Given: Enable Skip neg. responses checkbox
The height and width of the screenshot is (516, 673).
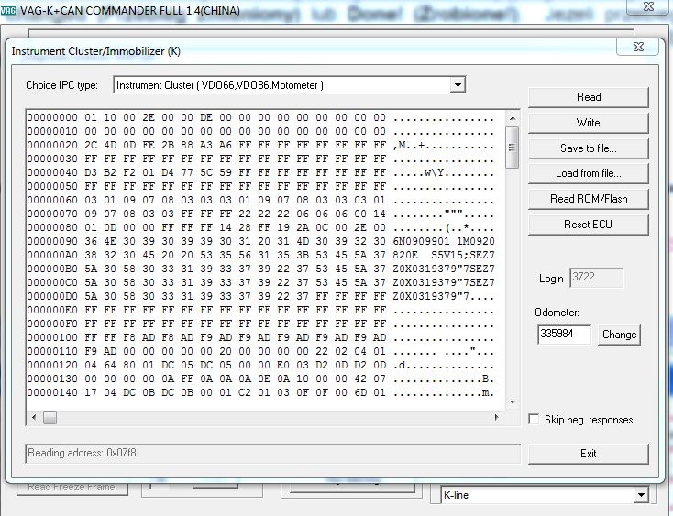Looking at the screenshot, I should click(x=535, y=420).
